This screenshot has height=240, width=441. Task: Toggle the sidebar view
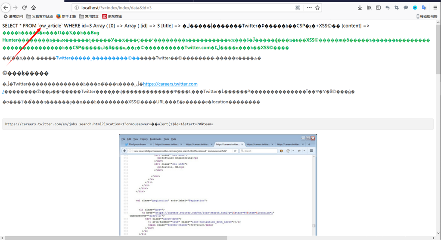click(x=378, y=8)
